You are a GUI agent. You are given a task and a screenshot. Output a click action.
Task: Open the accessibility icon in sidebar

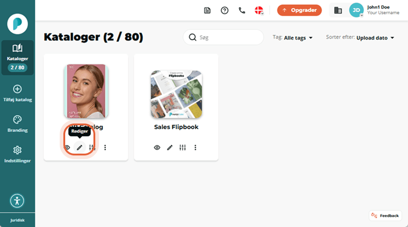(17, 201)
